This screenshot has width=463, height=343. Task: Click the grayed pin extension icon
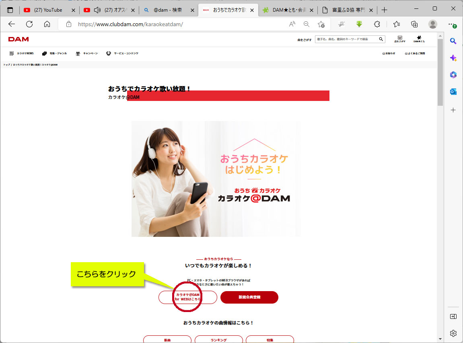pyautogui.click(x=342, y=24)
